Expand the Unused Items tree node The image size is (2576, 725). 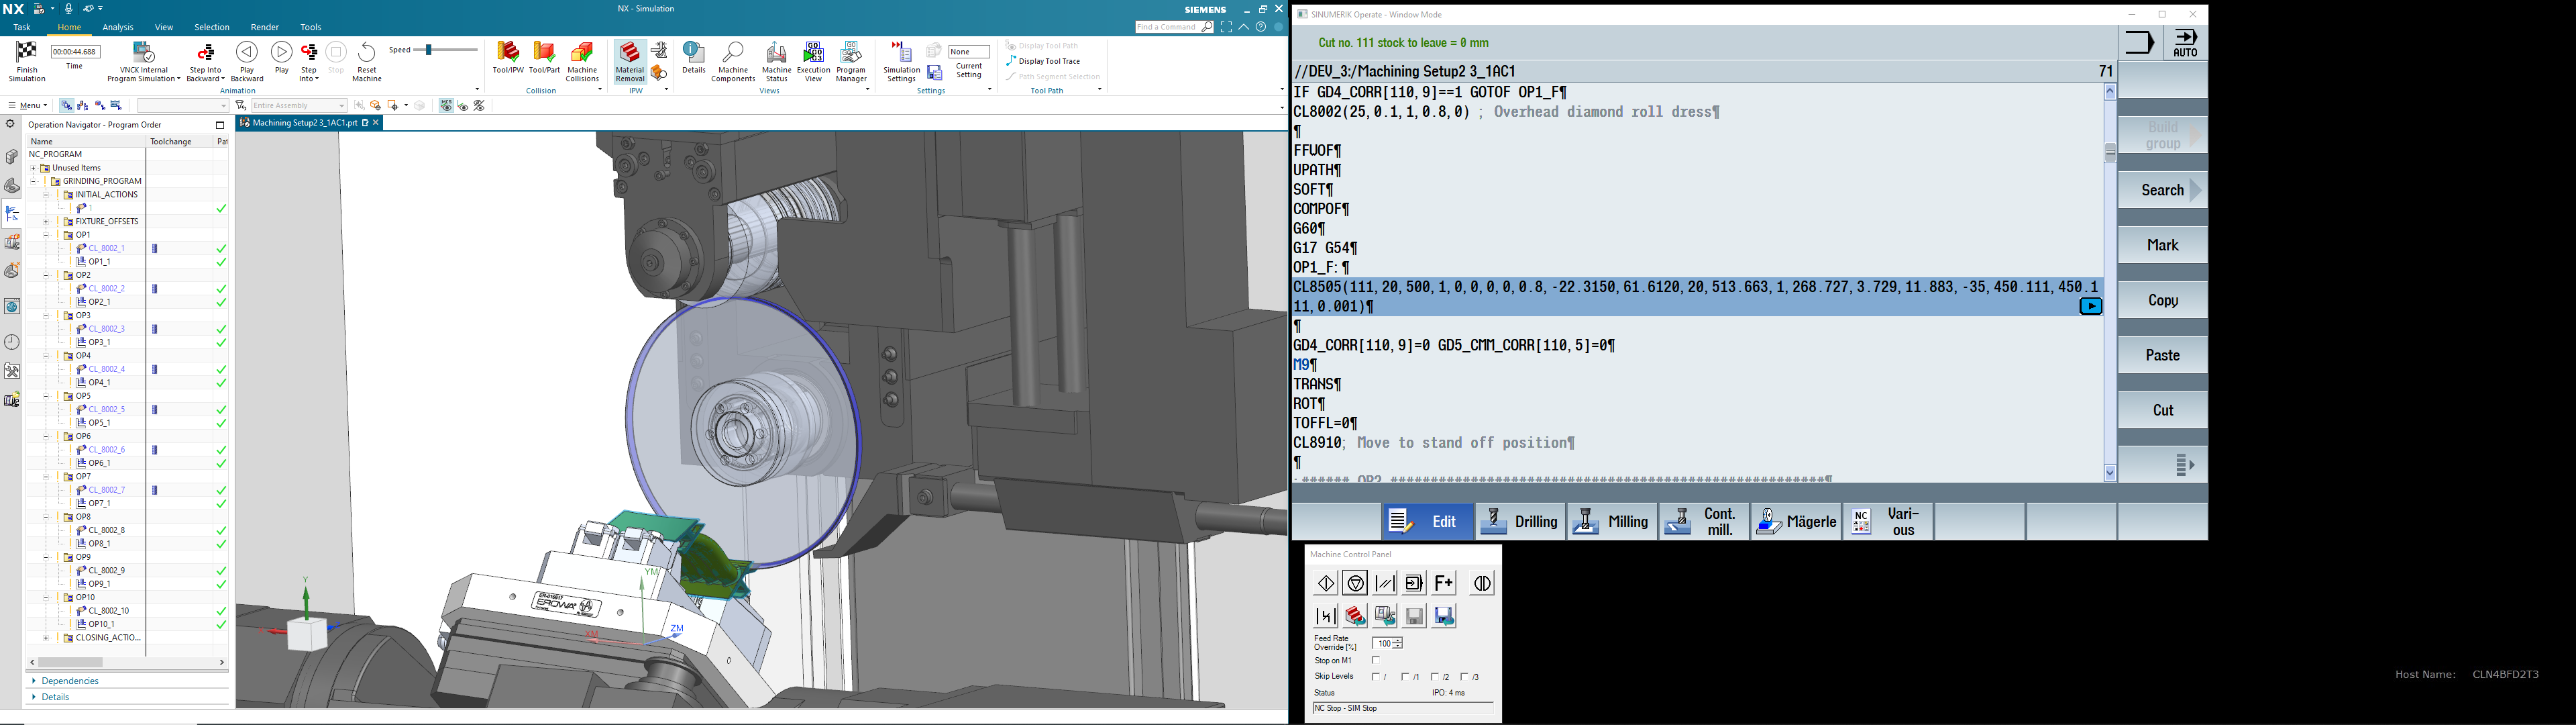pos(33,168)
